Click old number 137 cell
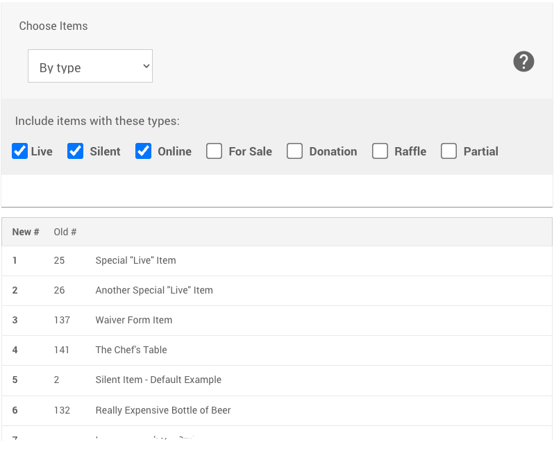This screenshot has width=554, height=458. [62, 321]
